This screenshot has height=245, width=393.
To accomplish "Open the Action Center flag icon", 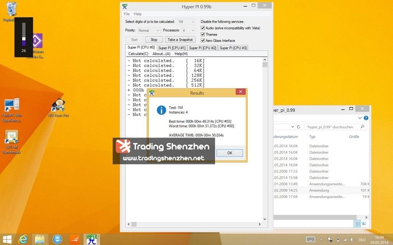I will (x=330, y=240).
